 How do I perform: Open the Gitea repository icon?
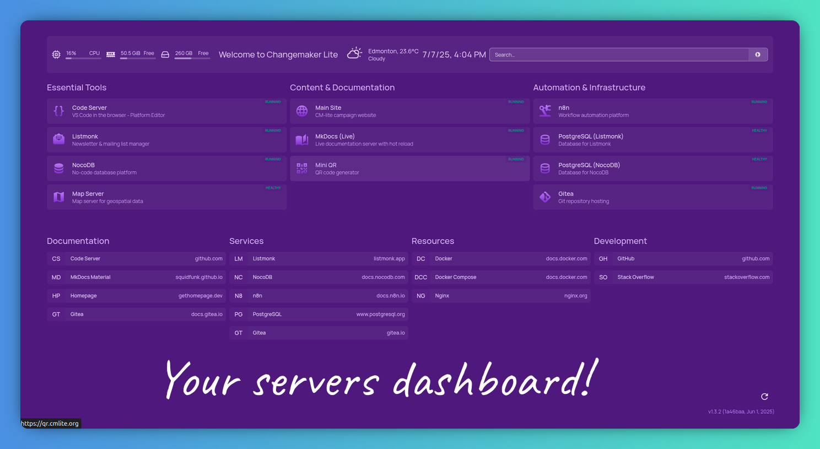pyautogui.click(x=545, y=197)
